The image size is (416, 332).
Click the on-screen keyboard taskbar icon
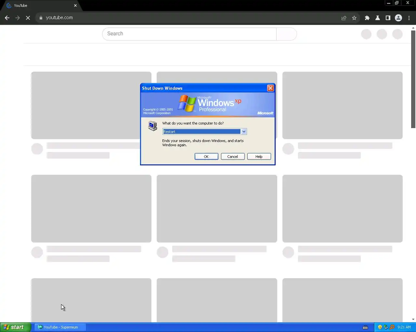[x=365, y=327]
